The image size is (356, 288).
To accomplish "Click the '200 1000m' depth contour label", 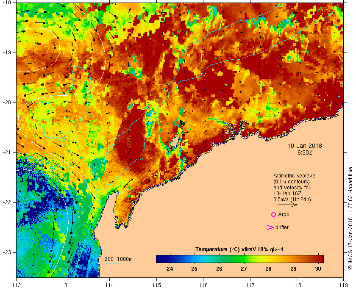I will tap(119, 259).
